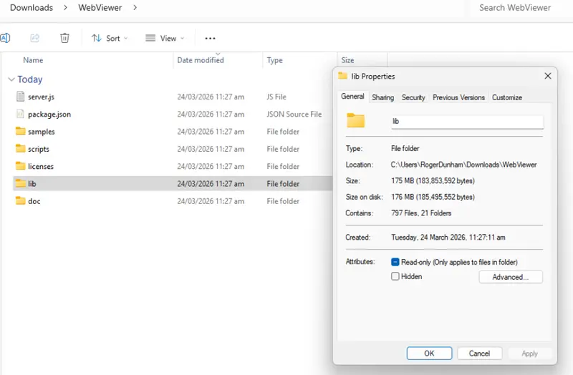Sort by the Size column header
Image resolution: width=573 pixels, height=375 pixels.
(x=347, y=60)
